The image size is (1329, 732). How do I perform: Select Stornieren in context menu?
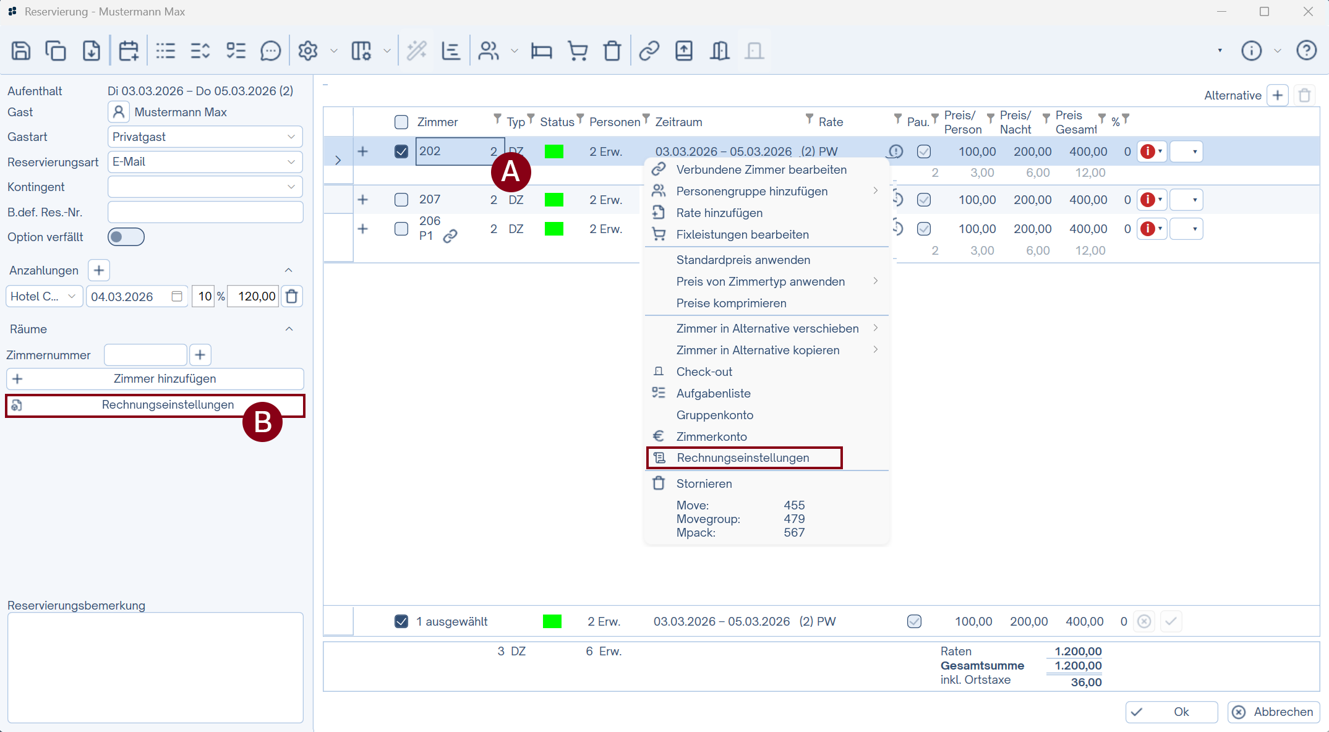pos(704,483)
